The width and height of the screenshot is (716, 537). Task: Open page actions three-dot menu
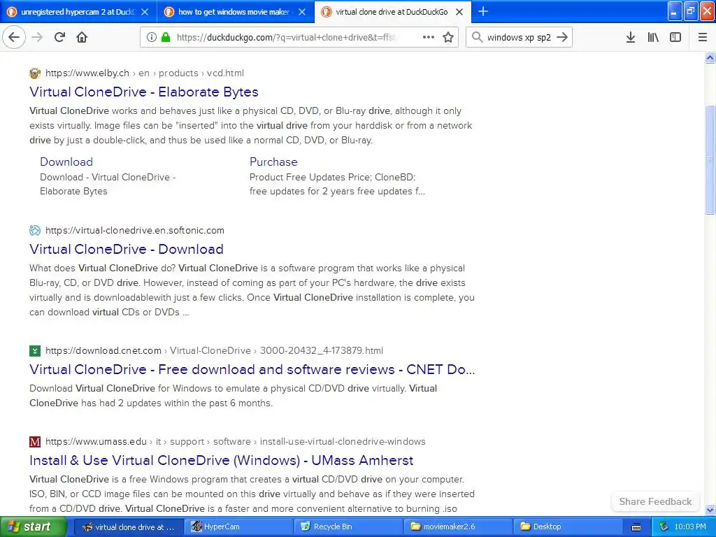(429, 37)
